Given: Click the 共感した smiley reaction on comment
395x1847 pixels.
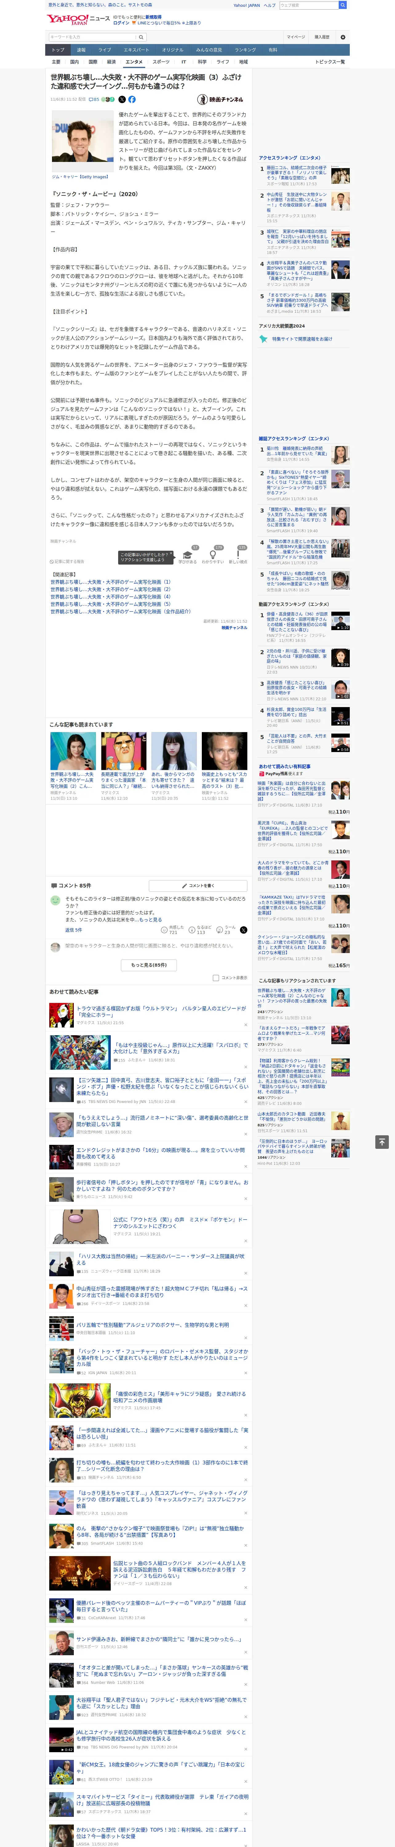Looking at the screenshot, I should coord(164,930).
